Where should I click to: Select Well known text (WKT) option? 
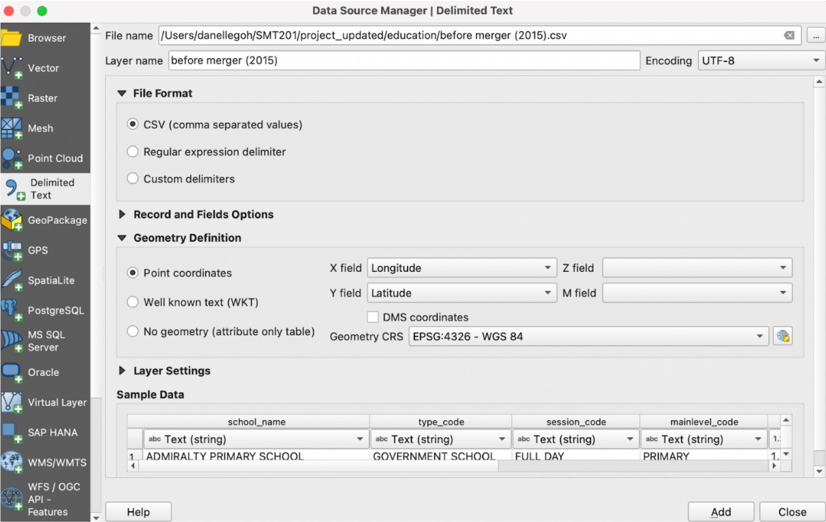(x=133, y=302)
